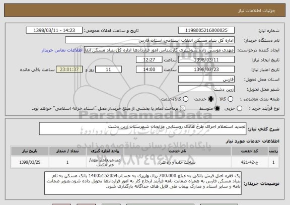Click the نام خدمت column header
Viewport: 290px width, 205px height.
point(177,151)
